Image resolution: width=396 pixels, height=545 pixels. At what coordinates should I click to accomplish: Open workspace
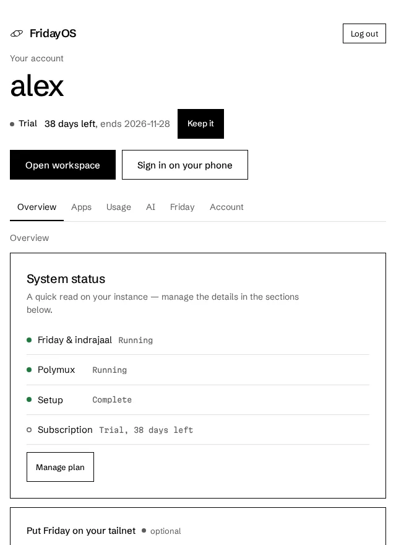click(x=62, y=165)
